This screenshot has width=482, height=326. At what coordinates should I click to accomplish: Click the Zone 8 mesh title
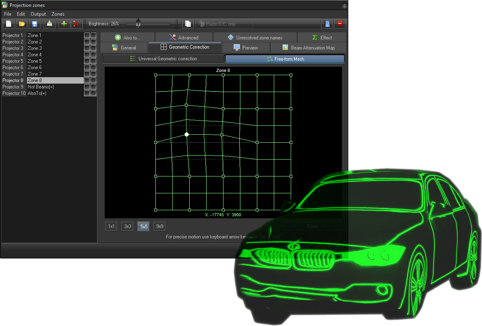point(223,70)
